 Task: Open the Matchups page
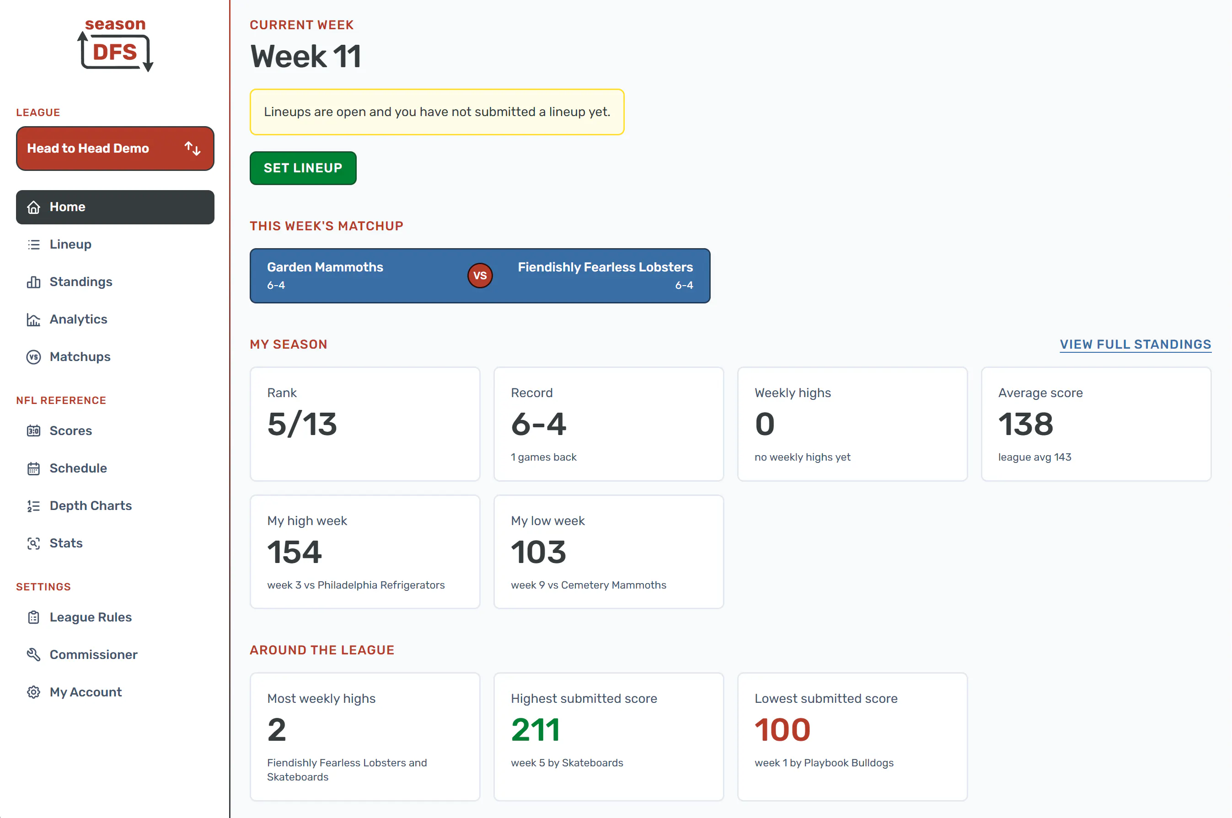click(115, 357)
